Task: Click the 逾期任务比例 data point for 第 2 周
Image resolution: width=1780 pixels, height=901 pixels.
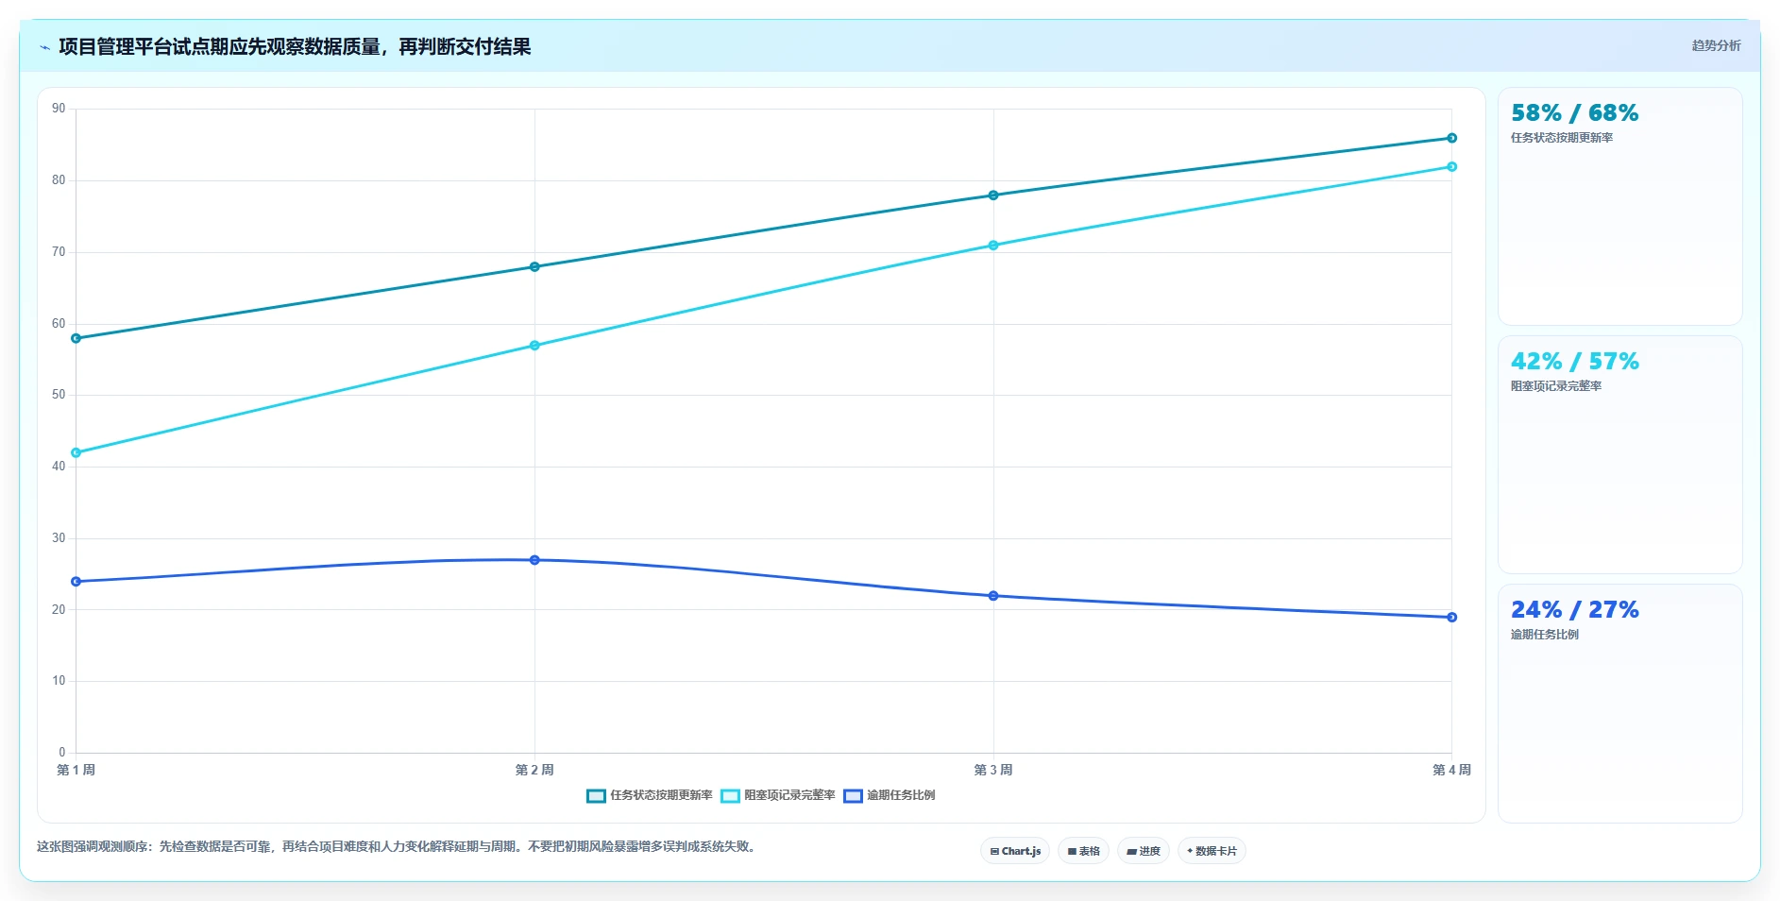Action: [x=534, y=560]
